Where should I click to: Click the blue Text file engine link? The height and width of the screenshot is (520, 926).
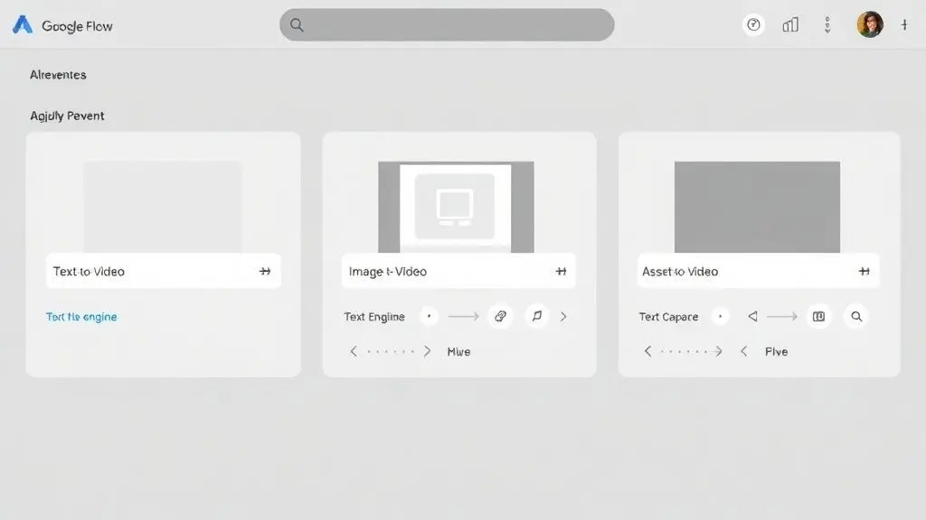click(81, 317)
